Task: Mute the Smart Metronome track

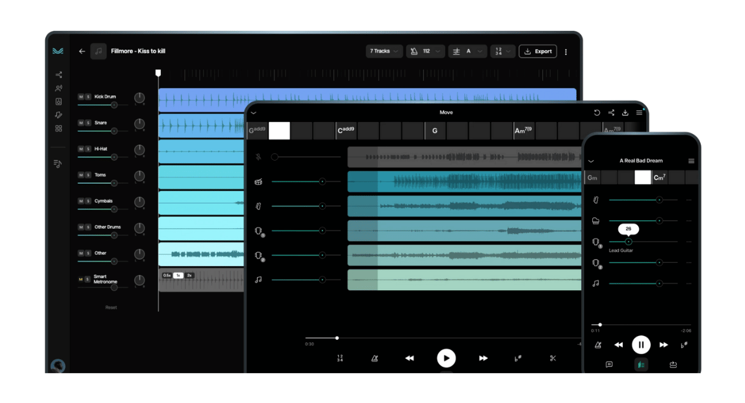Action: click(81, 280)
